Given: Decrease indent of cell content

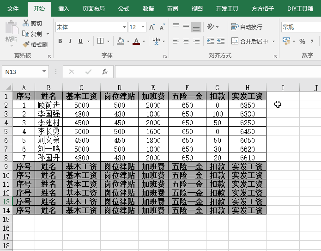Looking at the screenshot, I should [x=211, y=41].
